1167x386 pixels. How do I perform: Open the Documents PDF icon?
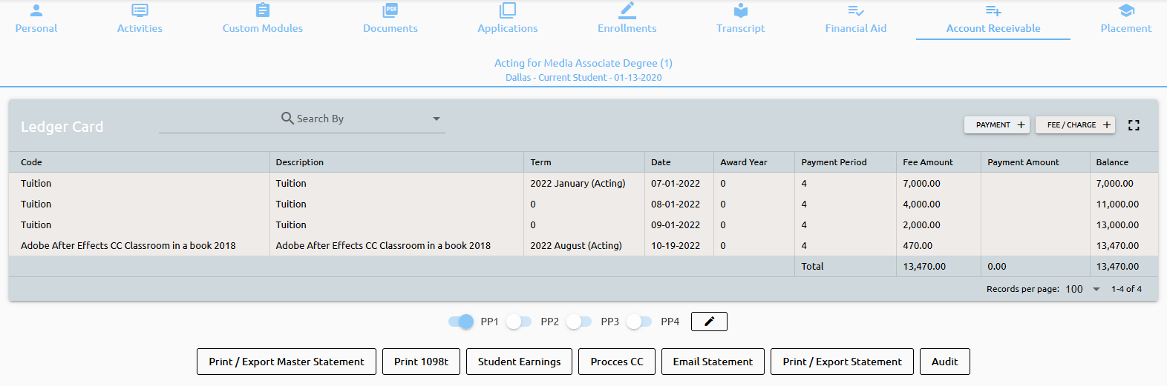click(390, 10)
